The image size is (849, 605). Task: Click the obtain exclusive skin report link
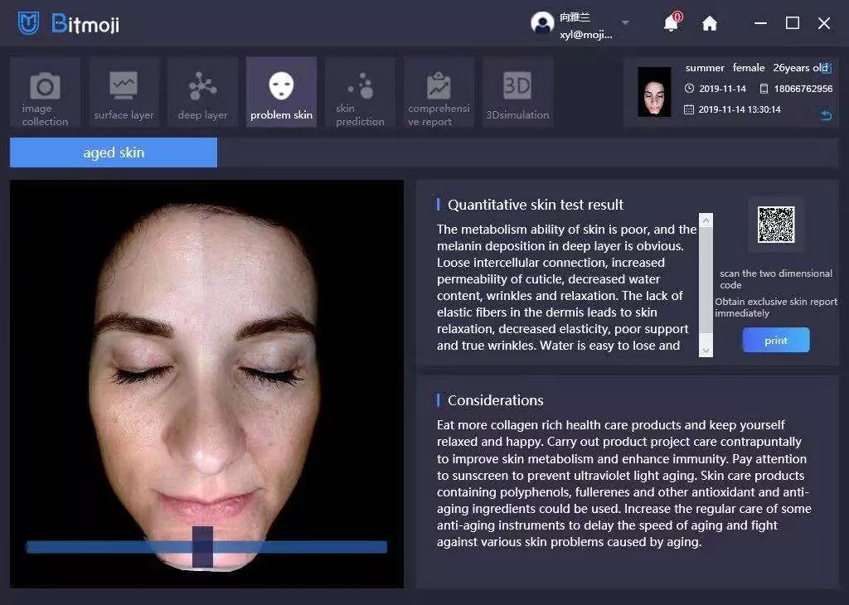click(x=775, y=307)
